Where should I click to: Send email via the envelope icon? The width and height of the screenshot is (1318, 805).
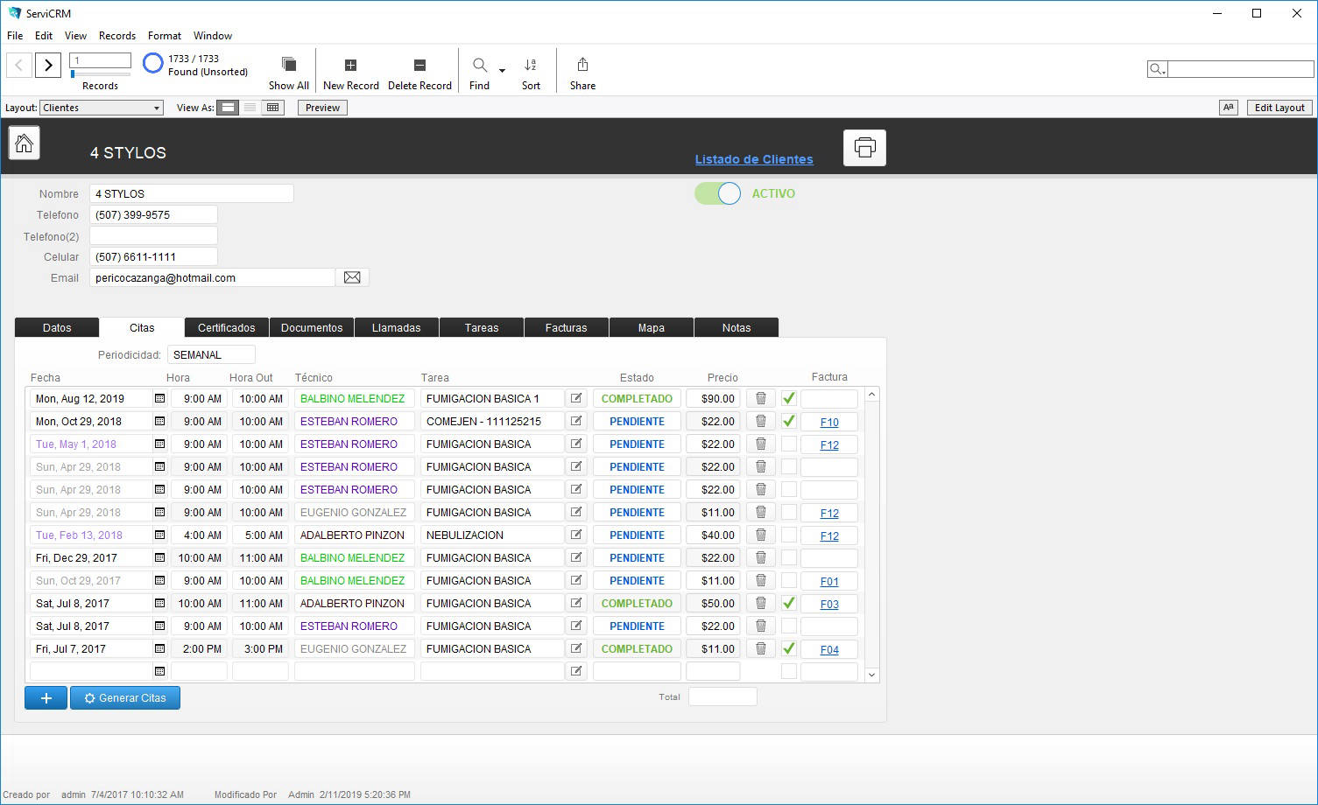[352, 277]
